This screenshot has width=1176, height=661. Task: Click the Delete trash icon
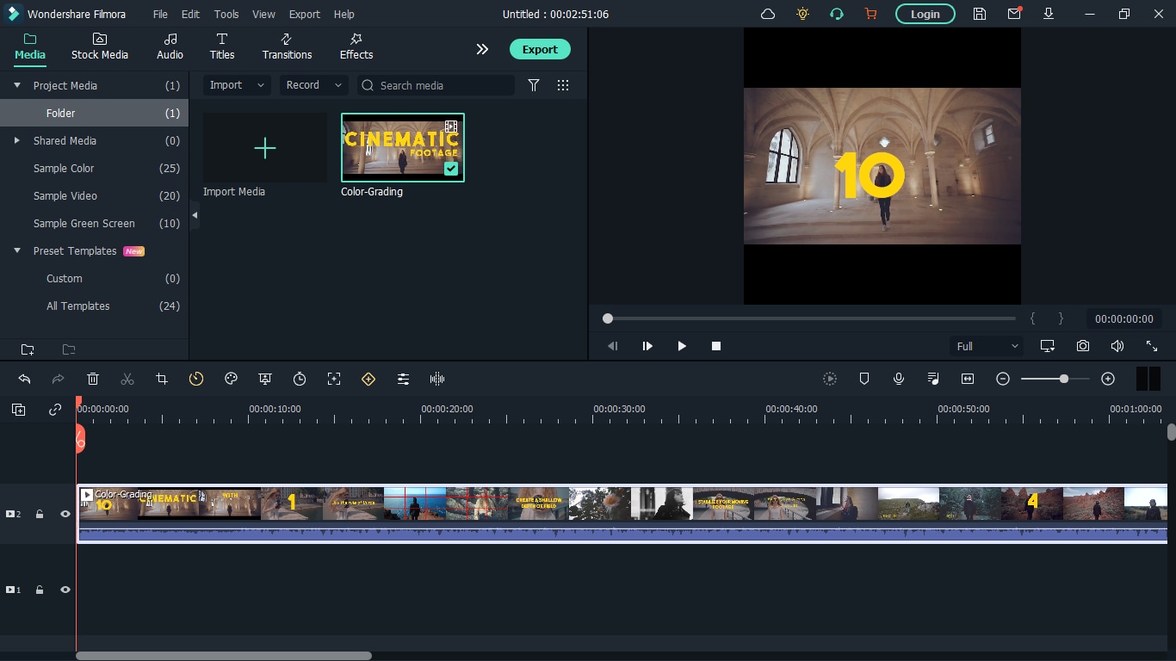(x=93, y=379)
